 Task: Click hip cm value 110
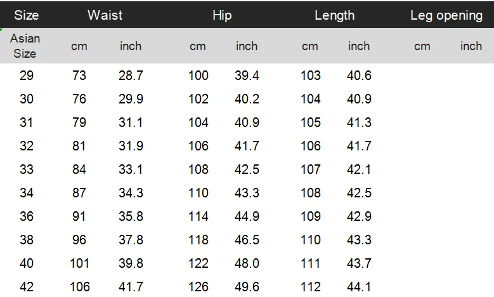pos(198,193)
